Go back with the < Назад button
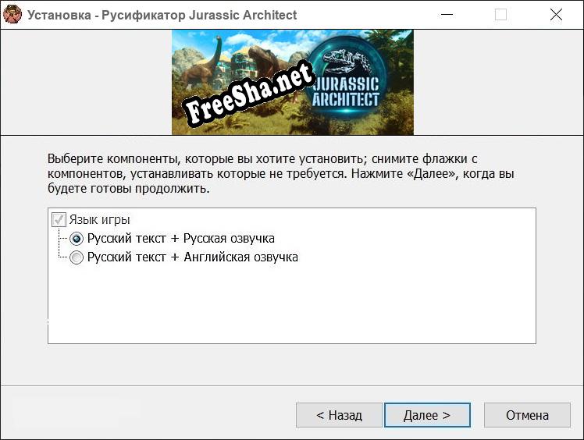This screenshot has width=584, height=440. click(x=339, y=415)
